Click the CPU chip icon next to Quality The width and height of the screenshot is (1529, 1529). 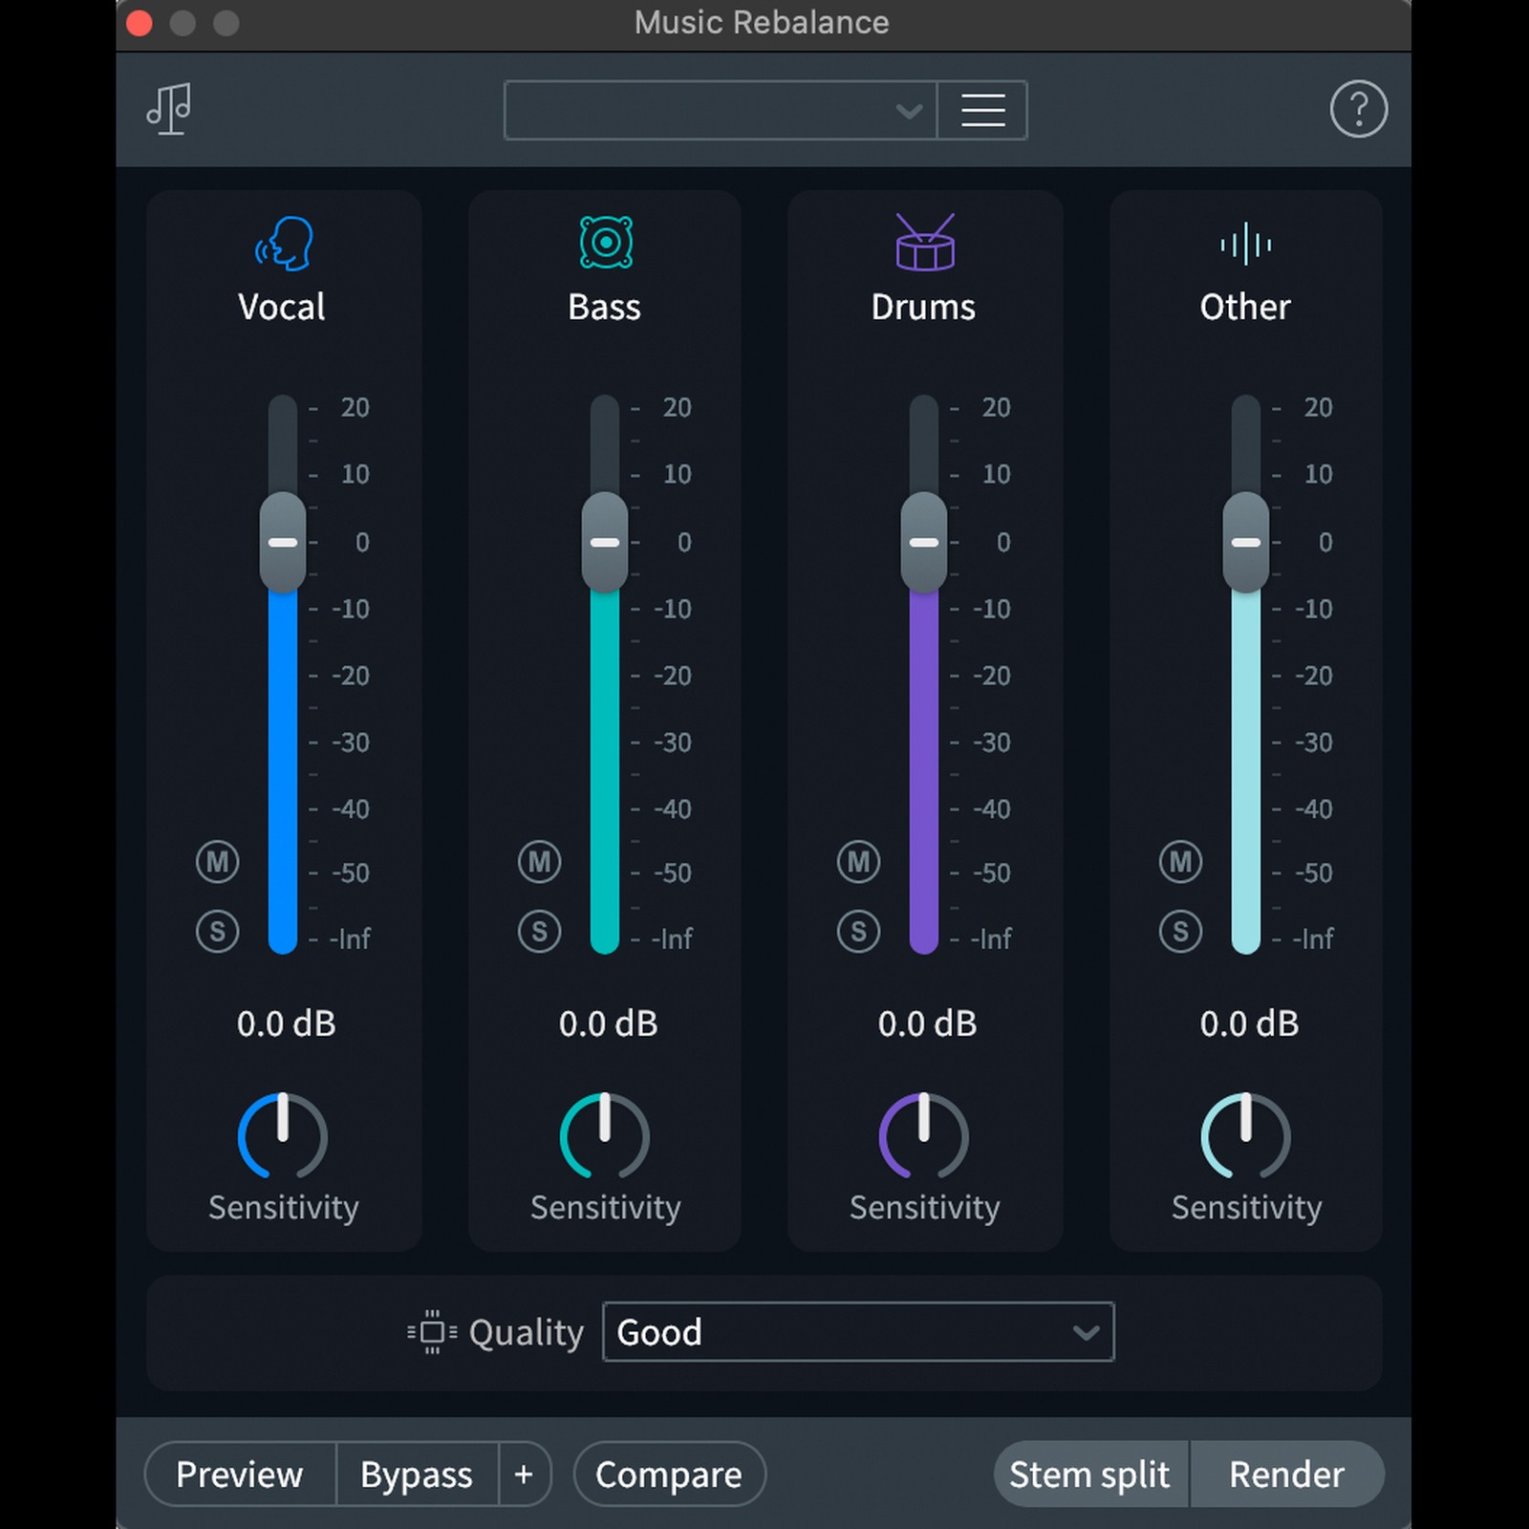(x=432, y=1331)
